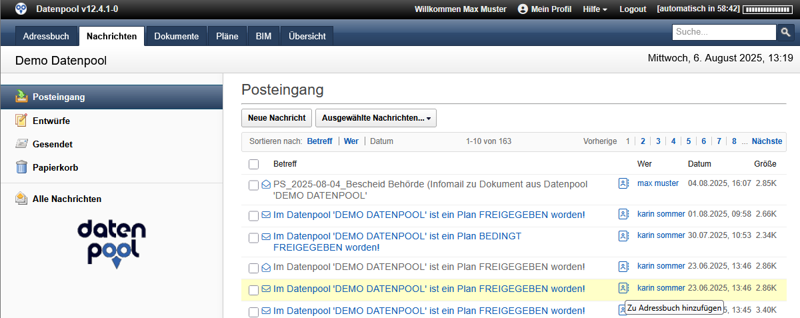This screenshot has height=318, width=800.
Task: Open the Hilfe dropdown menu
Action: 595,9
